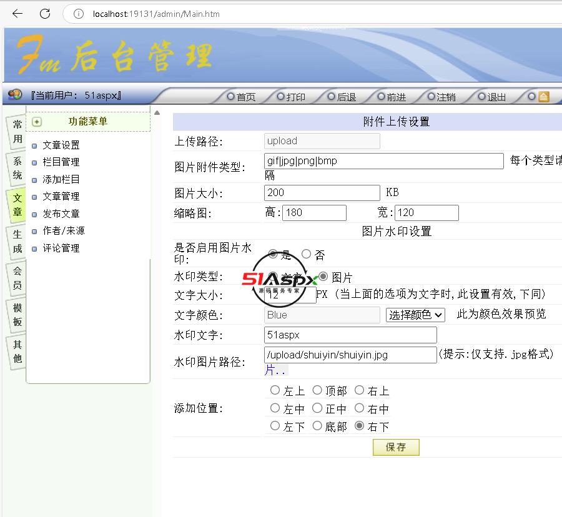Viewport: 562px width, 517px height.
Task: Click the 上传路径 upload field
Action: pyautogui.click(x=322, y=141)
